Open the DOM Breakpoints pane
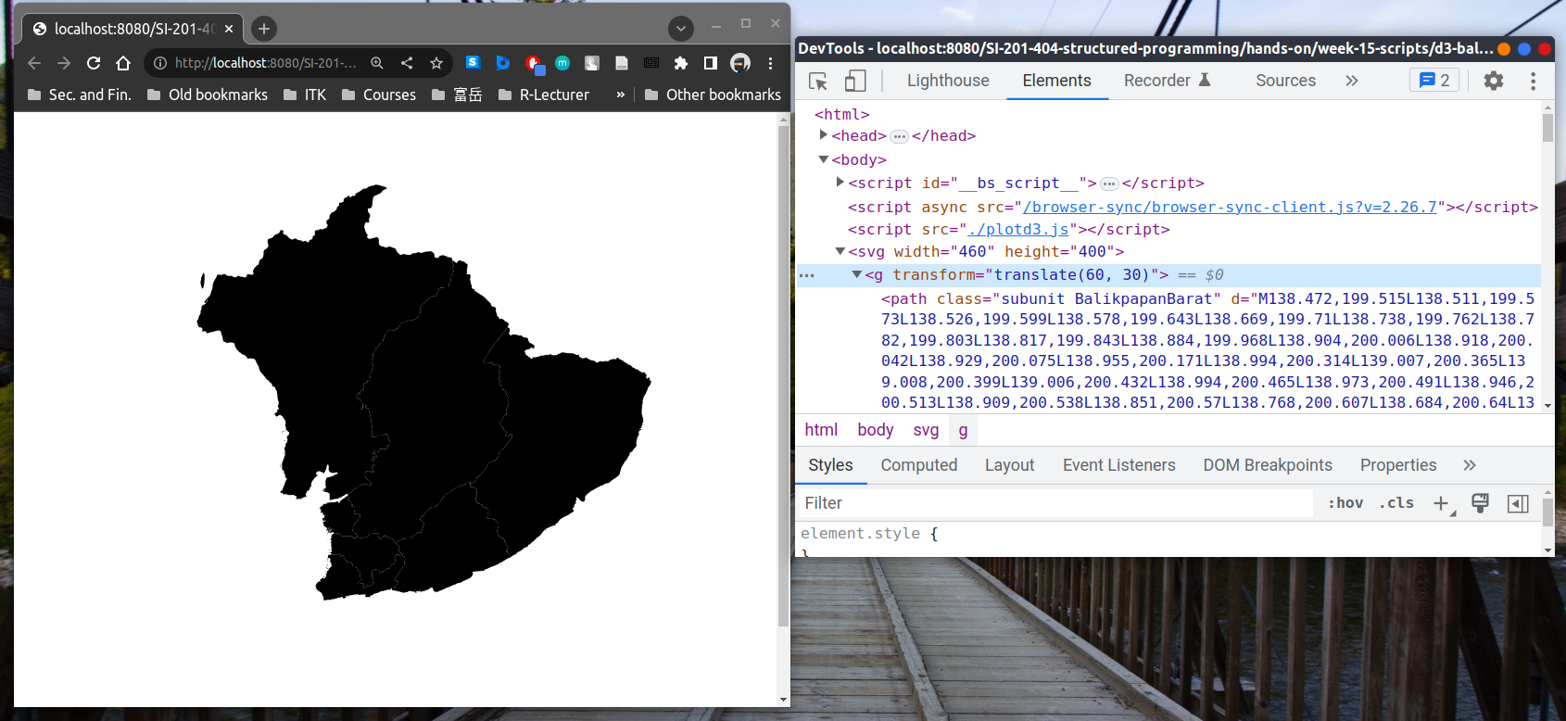Image resolution: width=1566 pixels, height=721 pixels. 1268,465
